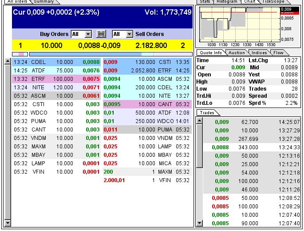The height and width of the screenshot is (231, 304).
Task: Select ETRF sell order of 2.052.800
Action: tap(147, 71)
